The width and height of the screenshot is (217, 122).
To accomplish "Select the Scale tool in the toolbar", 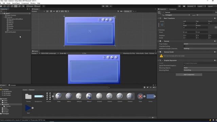I will (x=12, y=6).
